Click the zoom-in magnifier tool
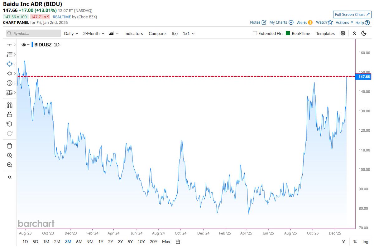Image resolution: width=374 pixels, height=247 pixels. (x=9, y=155)
